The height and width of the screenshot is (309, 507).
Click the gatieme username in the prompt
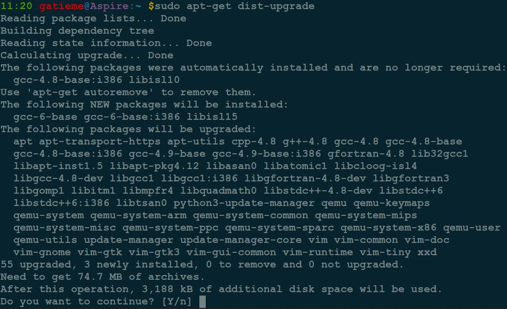click(x=62, y=6)
